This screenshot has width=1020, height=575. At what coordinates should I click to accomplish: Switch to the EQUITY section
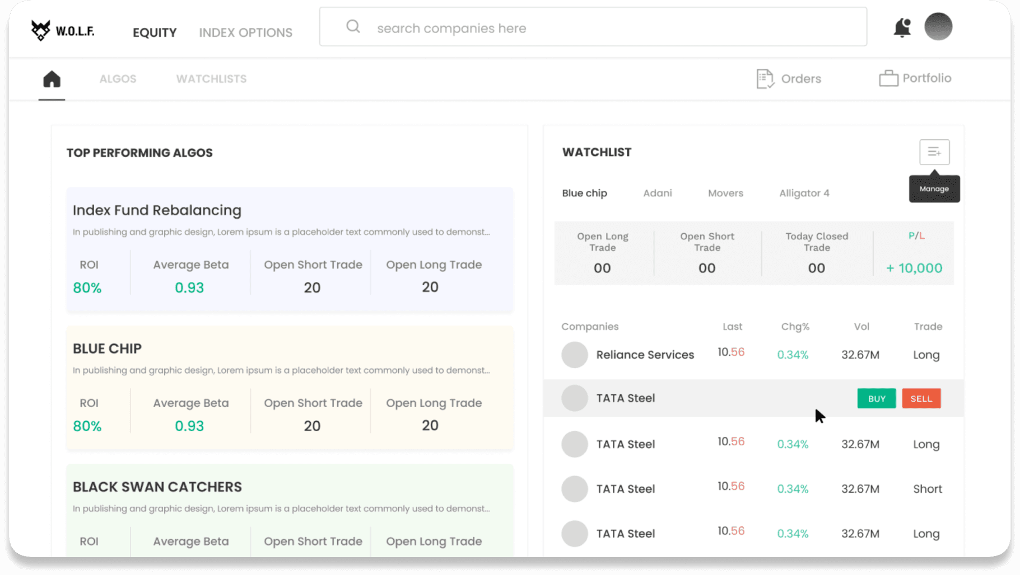click(155, 32)
